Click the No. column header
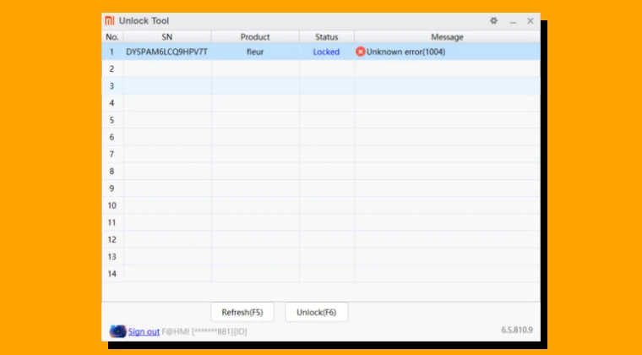Viewport: 642px width, 355px height. tap(112, 37)
